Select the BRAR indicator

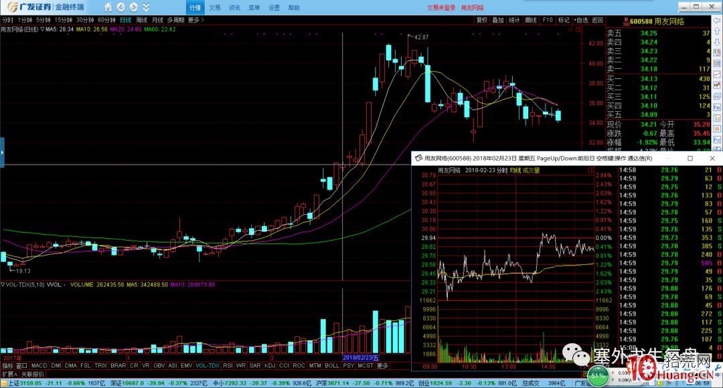pyautogui.click(x=118, y=365)
